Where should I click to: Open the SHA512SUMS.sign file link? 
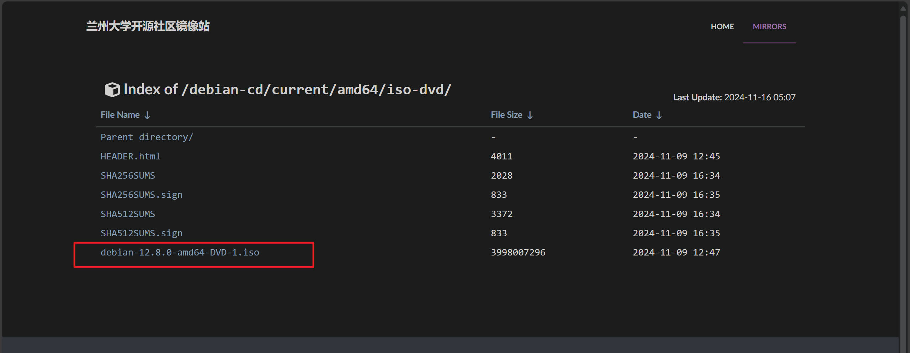[142, 233]
